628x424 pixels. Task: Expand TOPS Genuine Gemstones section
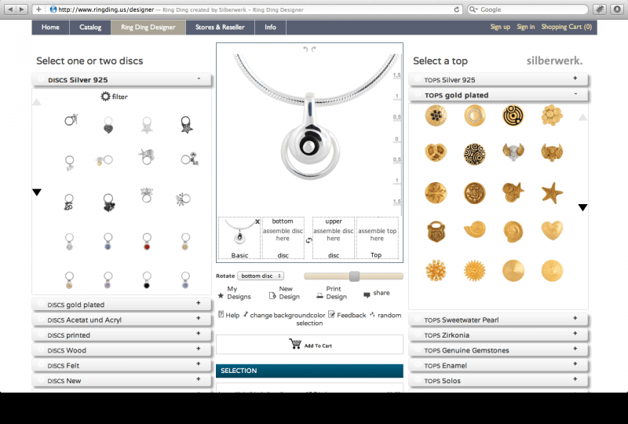[498, 350]
